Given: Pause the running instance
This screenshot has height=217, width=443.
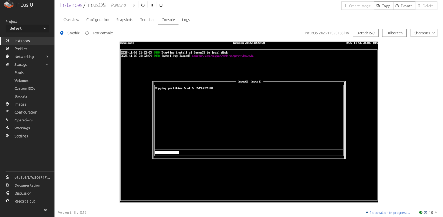Looking at the screenshot, I should 152,5.
